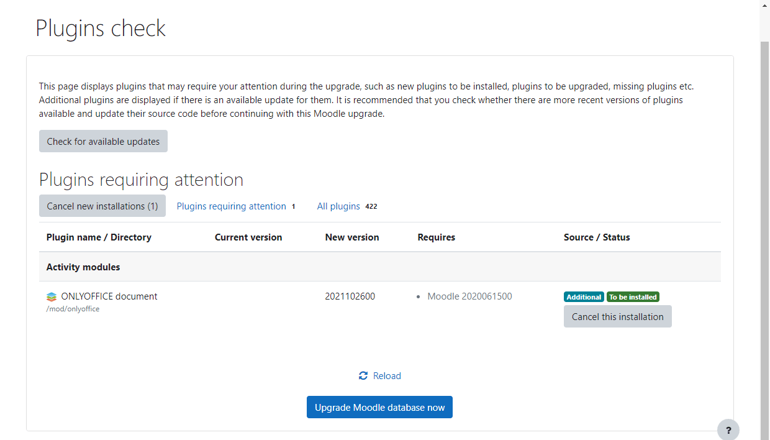Click the New version column header

point(352,237)
